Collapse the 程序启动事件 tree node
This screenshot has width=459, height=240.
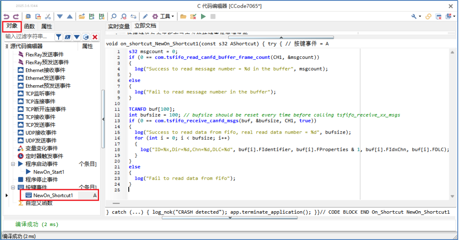click(x=13, y=164)
